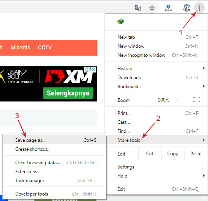208x201 pixels.
Task: Click the CCTV navigation link
Action: (45, 47)
